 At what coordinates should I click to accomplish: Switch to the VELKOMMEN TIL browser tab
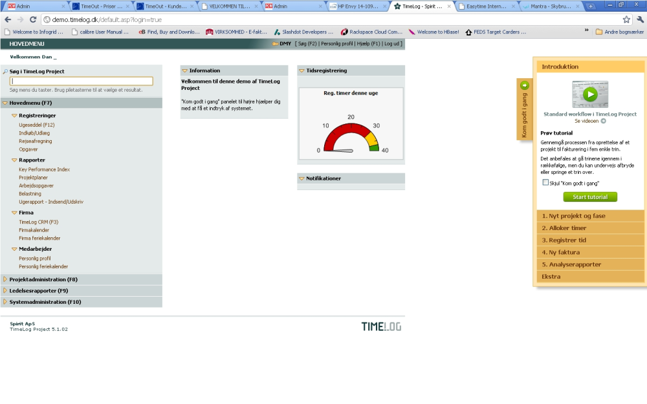pos(230,6)
